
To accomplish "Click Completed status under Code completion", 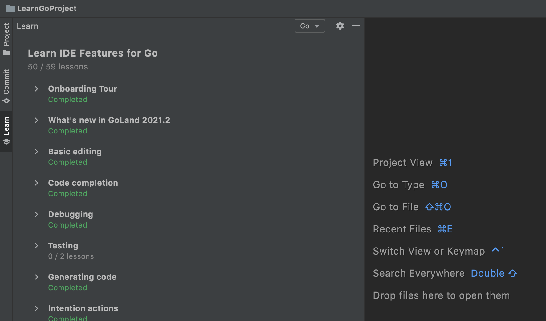I will pyautogui.click(x=67, y=194).
